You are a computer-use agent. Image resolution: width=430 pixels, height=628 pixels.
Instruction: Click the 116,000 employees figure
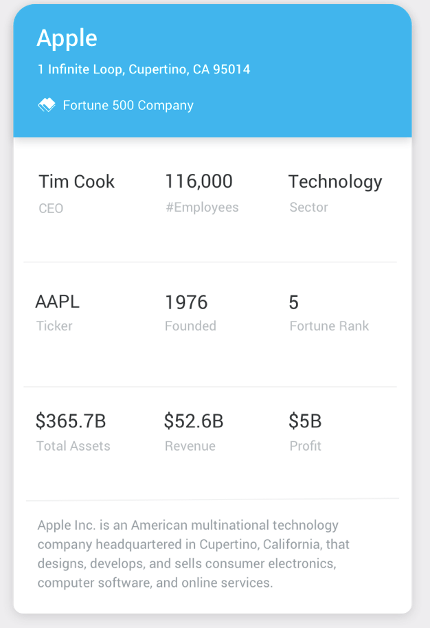(199, 181)
